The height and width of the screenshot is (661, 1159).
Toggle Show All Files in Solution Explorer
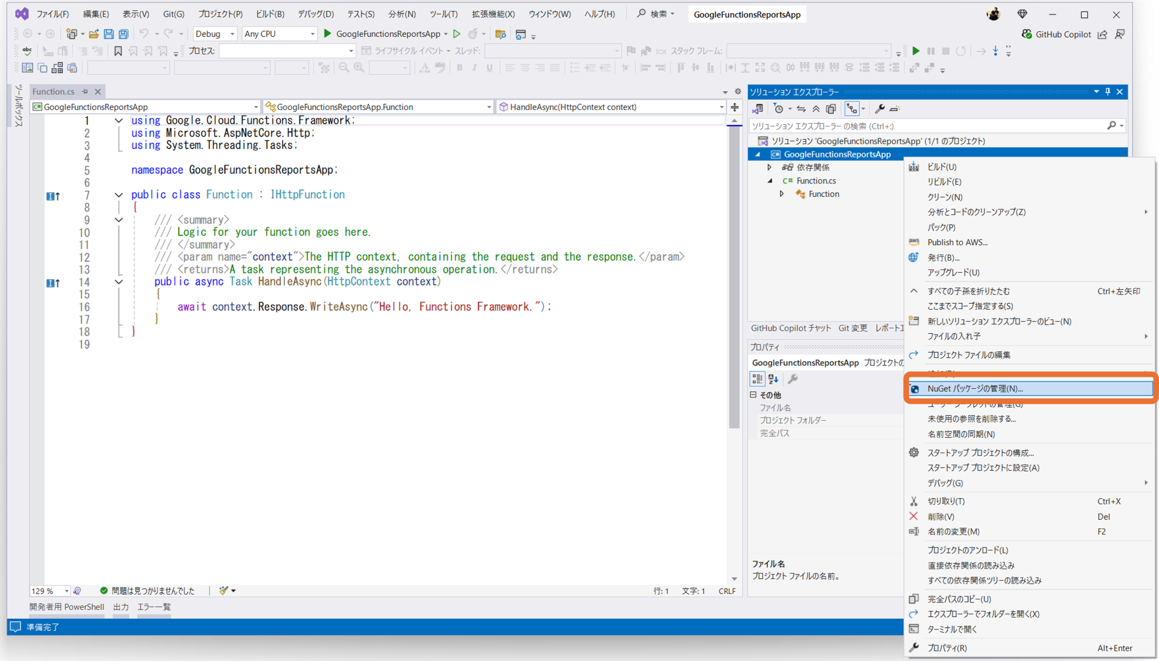[x=831, y=109]
